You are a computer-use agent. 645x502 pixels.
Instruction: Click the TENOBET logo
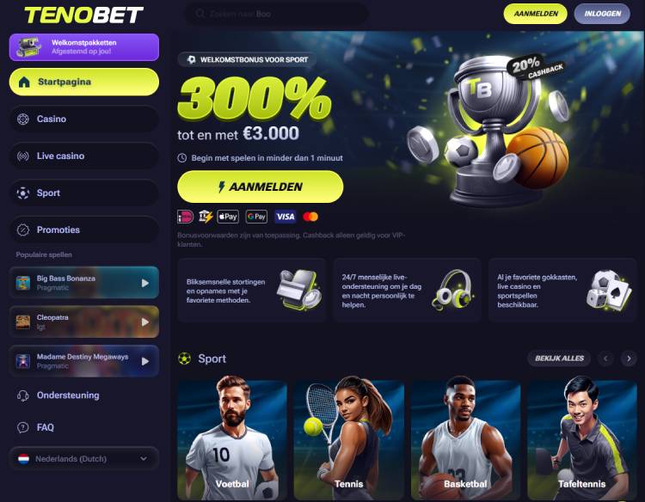(x=84, y=15)
